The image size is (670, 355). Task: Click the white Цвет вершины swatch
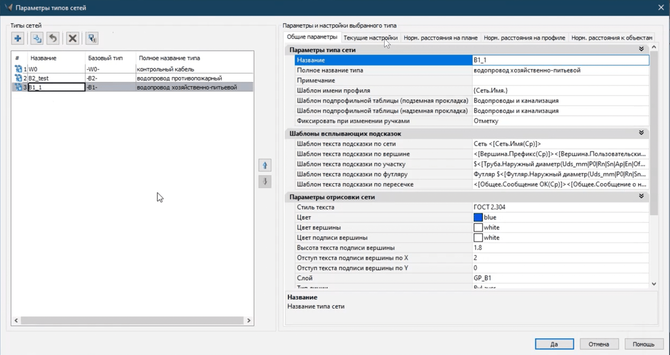pyautogui.click(x=478, y=227)
